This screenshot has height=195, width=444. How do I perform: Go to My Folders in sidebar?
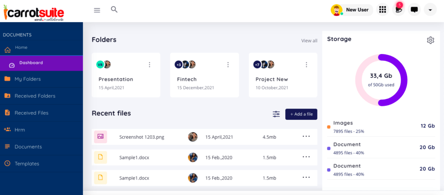[x=27, y=79]
